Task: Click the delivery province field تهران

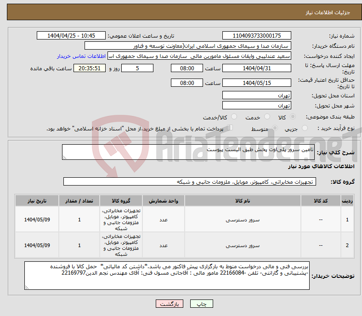Action: [x=256, y=95]
